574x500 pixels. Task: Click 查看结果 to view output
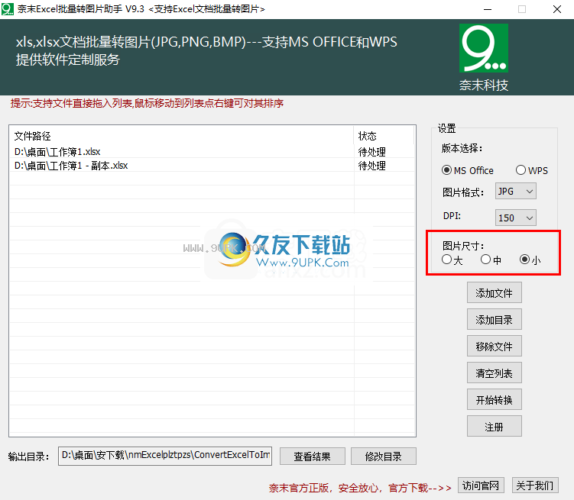pos(313,456)
